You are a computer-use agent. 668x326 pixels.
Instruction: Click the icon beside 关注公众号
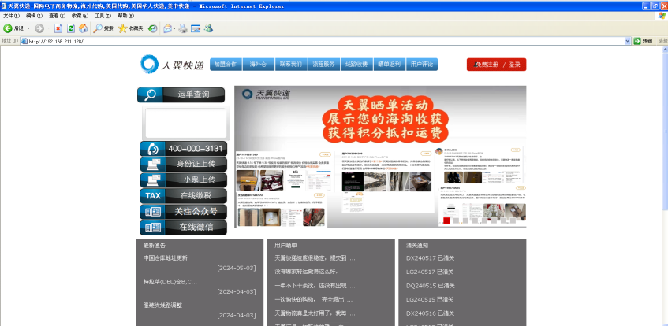point(152,212)
